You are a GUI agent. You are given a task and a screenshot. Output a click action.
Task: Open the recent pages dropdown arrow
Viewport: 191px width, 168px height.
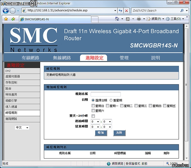[18, 11]
